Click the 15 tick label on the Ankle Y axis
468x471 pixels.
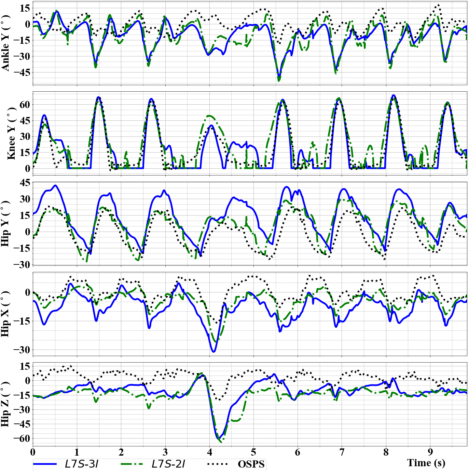(25, 8)
